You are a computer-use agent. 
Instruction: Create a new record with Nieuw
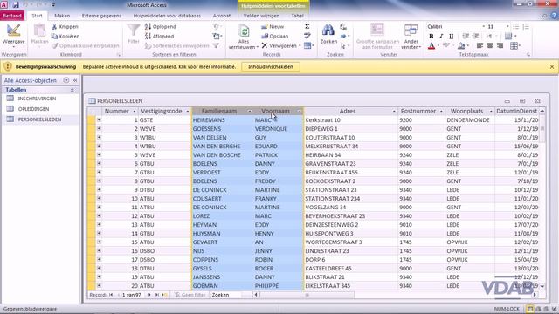(273, 27)
